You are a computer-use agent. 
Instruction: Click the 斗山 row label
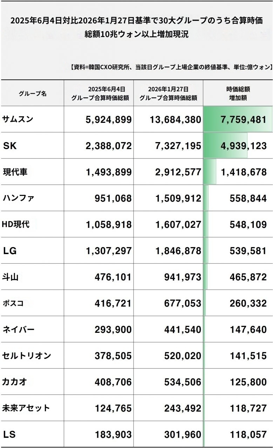(x=10, y=277)
